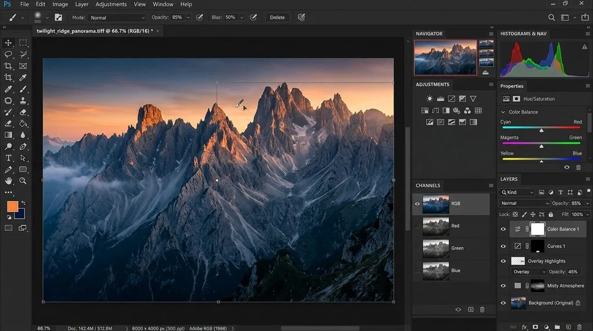Delete current channel with trash icon
This screenshot has width=593, height=331.
coord(482,310)
